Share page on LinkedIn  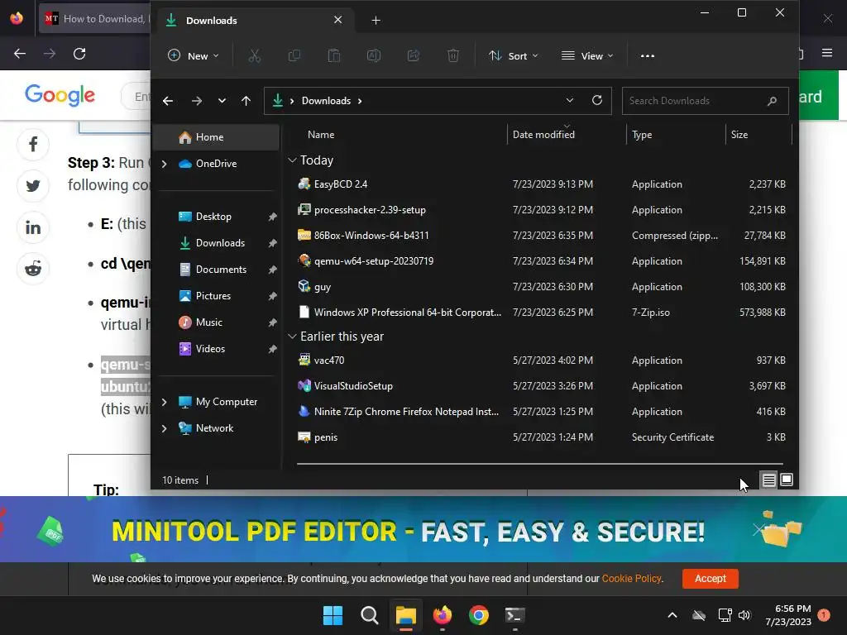33,227
